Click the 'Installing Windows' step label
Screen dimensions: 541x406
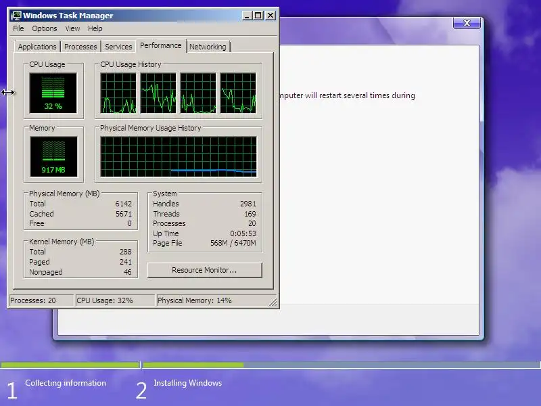pyautogui.click(x=188, y=383)
